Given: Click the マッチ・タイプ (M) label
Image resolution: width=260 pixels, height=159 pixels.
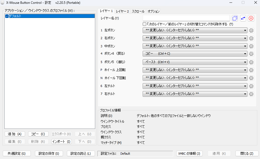Looking at the screenshot, I should pyautogui.click(x=111, y=143).
